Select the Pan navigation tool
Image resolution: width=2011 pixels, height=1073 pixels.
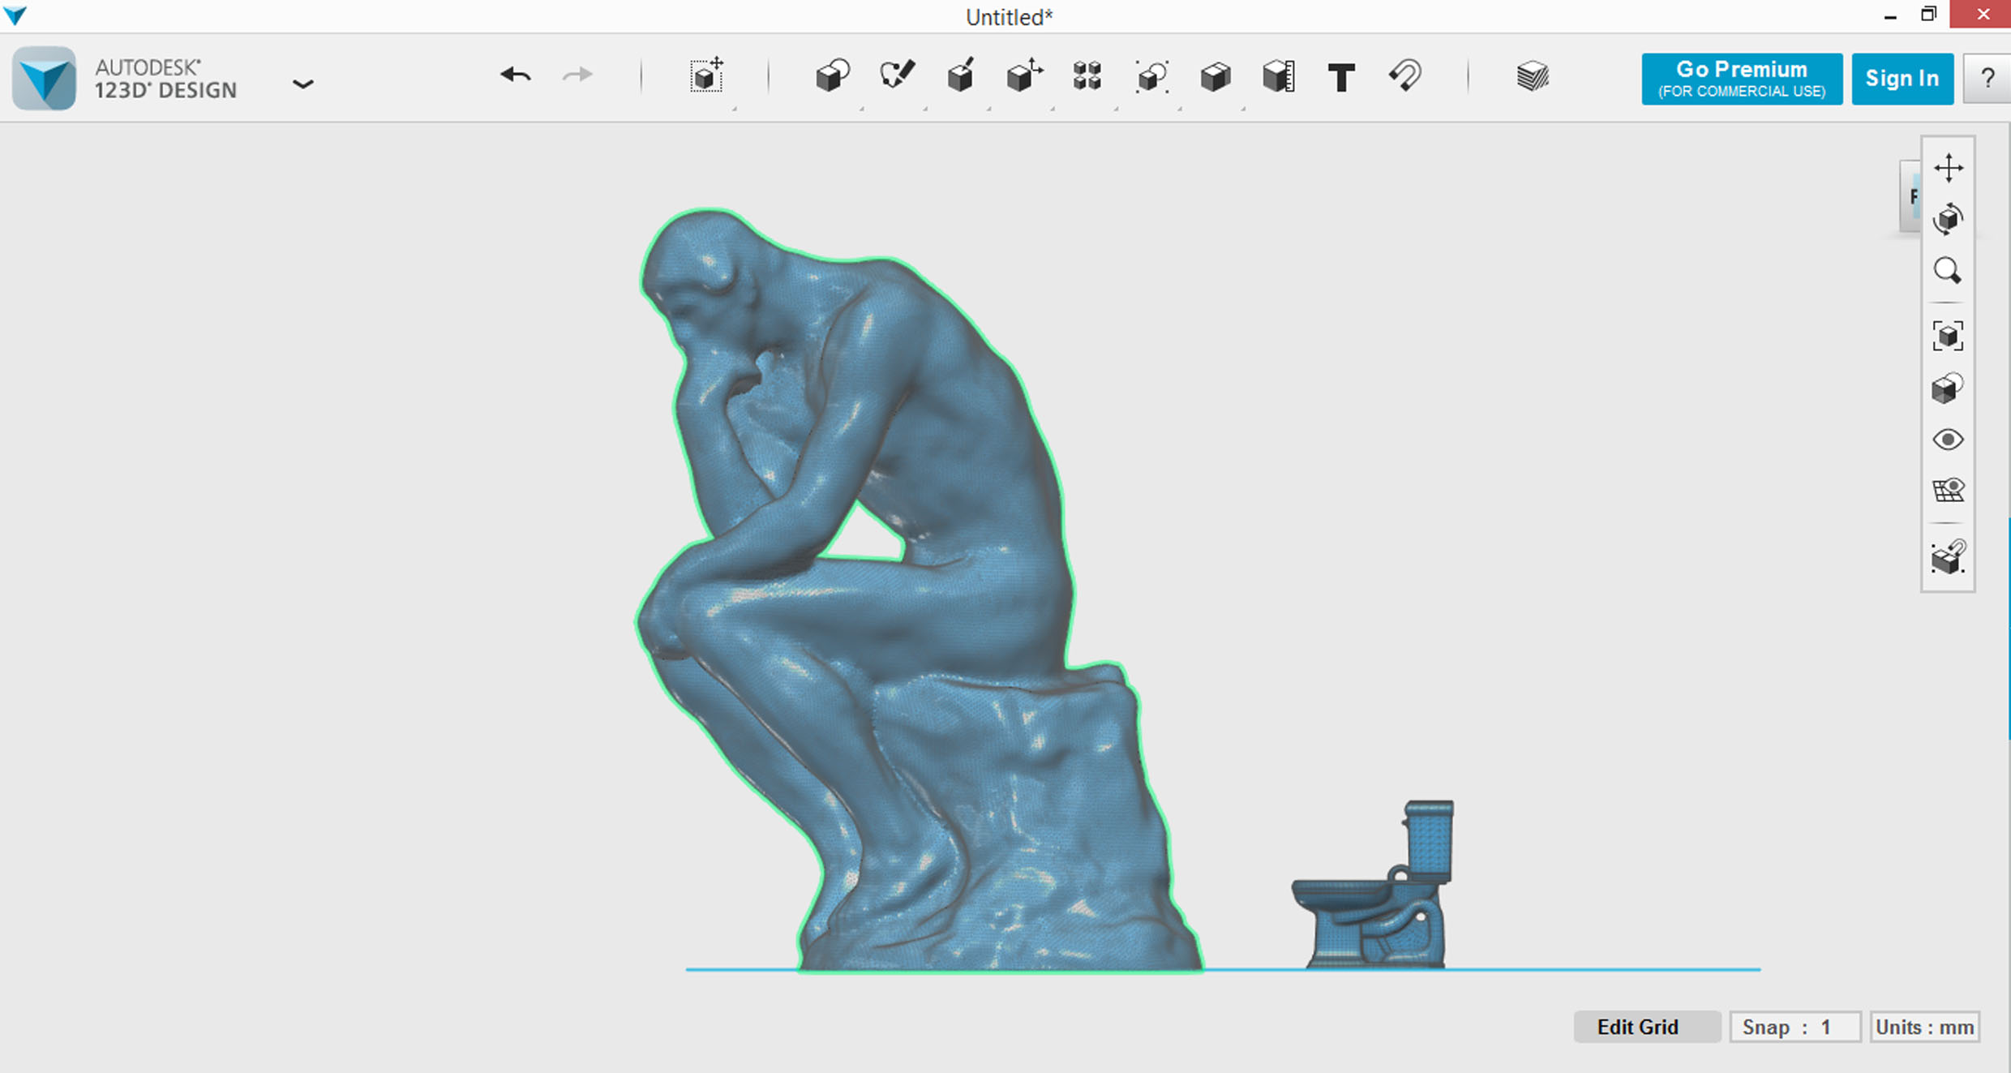(x=1949, y=168)
